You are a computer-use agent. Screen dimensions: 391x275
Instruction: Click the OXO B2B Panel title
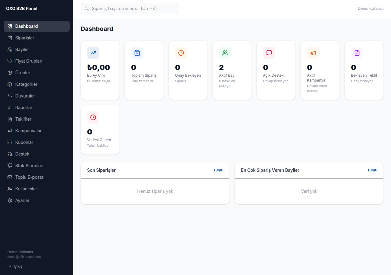pos(22,9)
